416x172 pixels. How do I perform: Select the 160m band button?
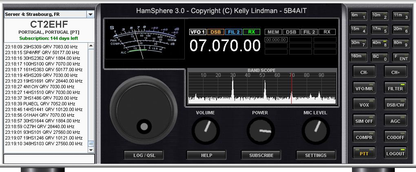[x=358, y=57]
